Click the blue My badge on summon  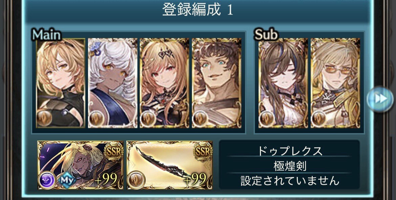[67, 180]
